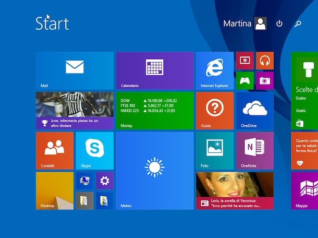The width and height of the screenshot is (318, 238).
Task: Click the power options button
Action: [x=279, y=23]
